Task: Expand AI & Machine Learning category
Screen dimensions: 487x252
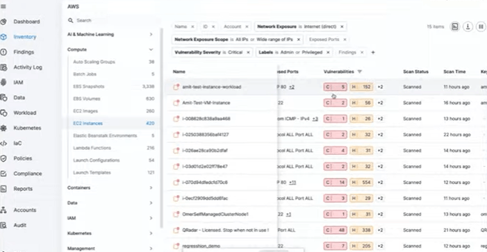Action: tap(151, 35)
